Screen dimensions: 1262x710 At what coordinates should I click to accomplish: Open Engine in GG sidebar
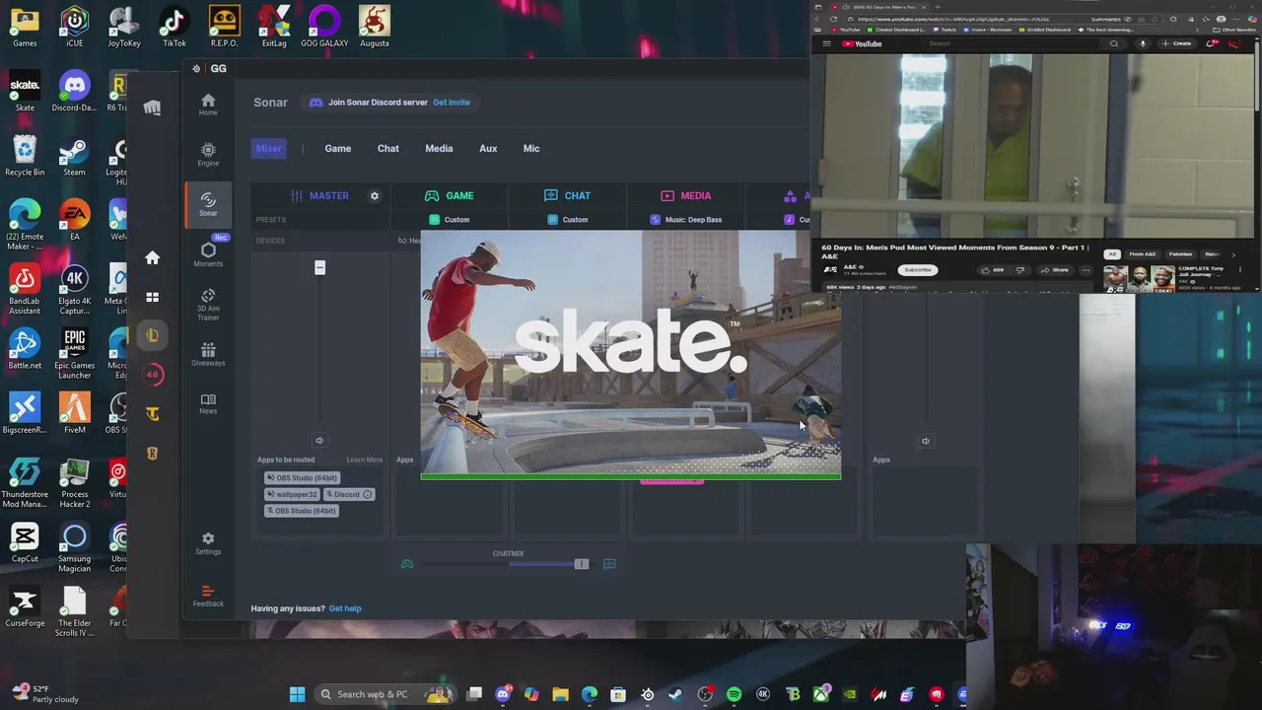pyautogui.click(x=208, y=155)
